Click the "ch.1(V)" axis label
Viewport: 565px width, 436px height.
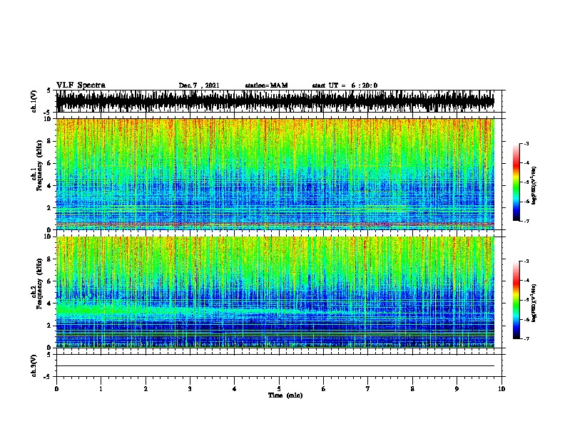click(34, 101)
